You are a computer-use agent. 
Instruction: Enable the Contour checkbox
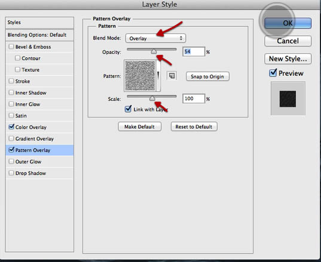[x=17, y=58]
